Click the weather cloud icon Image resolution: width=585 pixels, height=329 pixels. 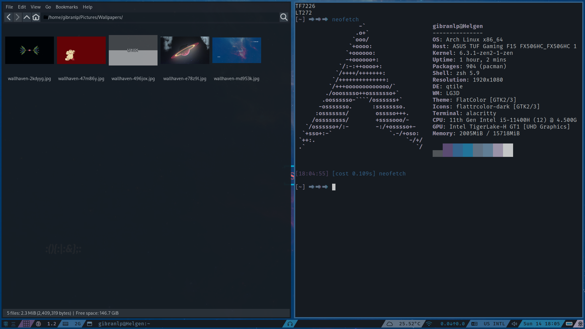tap(390, 324)
